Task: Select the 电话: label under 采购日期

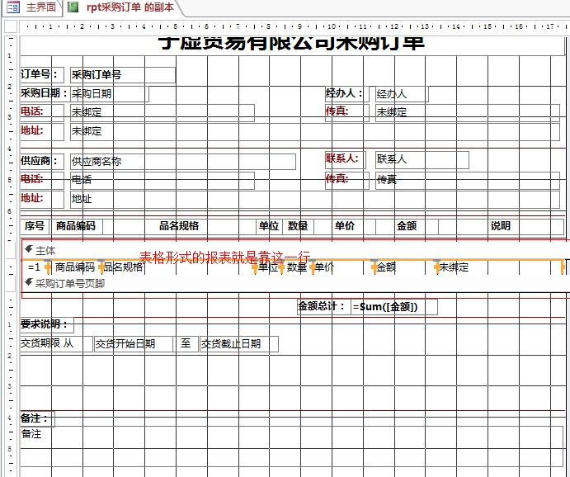Action: (42, 111)
